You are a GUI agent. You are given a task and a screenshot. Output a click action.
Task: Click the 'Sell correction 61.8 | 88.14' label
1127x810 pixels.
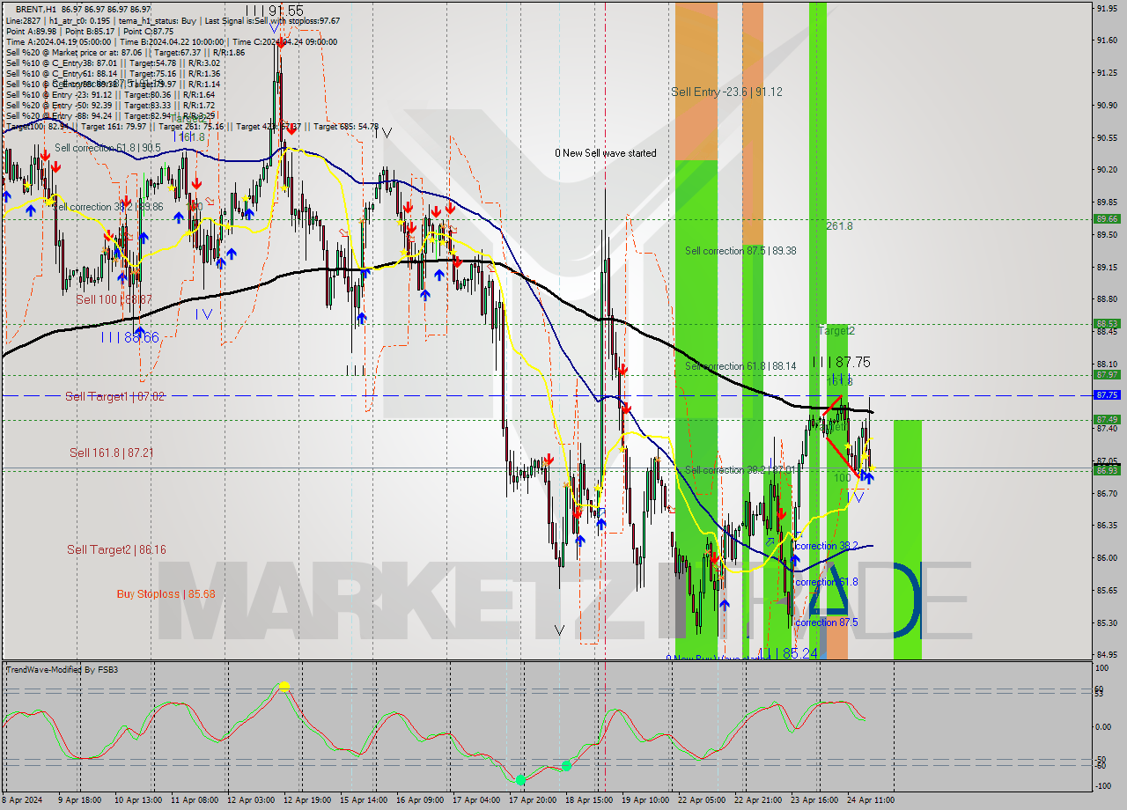pyautogui.click(x=740, y=366)
